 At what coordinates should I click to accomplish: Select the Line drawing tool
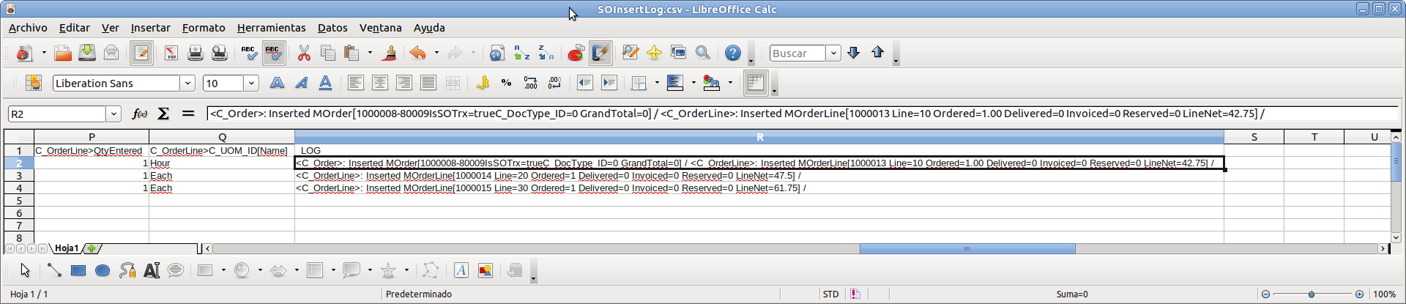53,270
